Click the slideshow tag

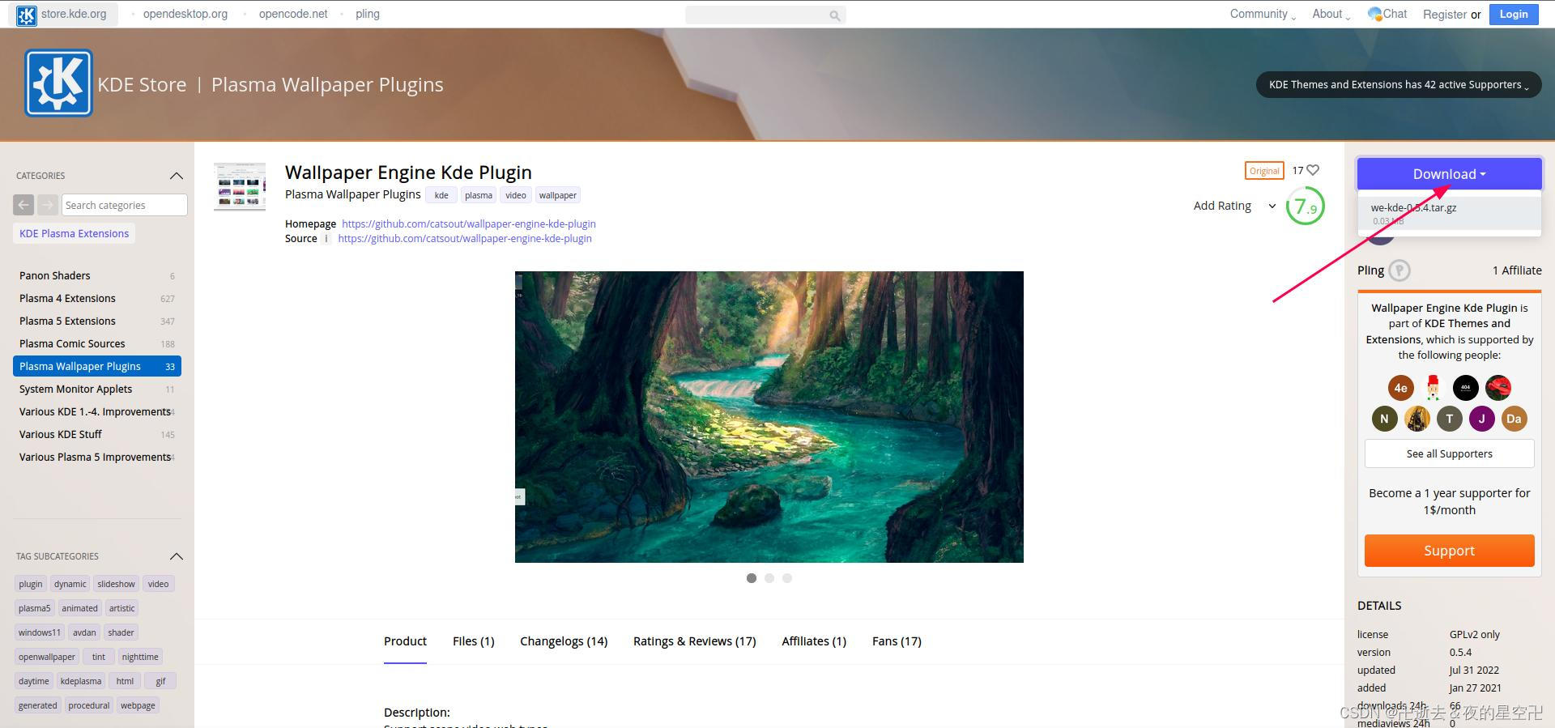point(116,584)
